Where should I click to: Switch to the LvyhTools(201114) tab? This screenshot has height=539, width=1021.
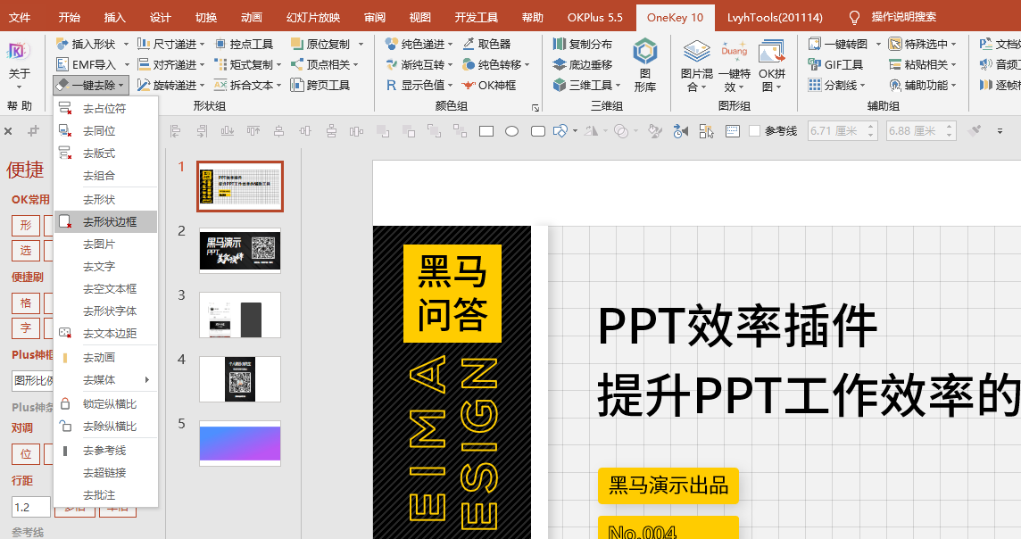[775, 18]
